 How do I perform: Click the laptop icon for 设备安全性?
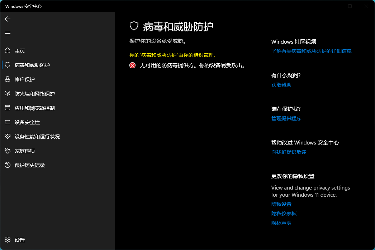(8, 122)
